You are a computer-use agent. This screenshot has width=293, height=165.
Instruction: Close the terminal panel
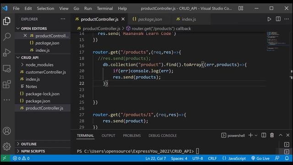pyautogui.click(x=288, y=135)
